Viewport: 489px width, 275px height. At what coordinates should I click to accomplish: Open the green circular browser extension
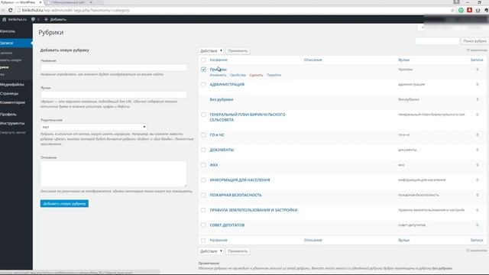(461, 10)
